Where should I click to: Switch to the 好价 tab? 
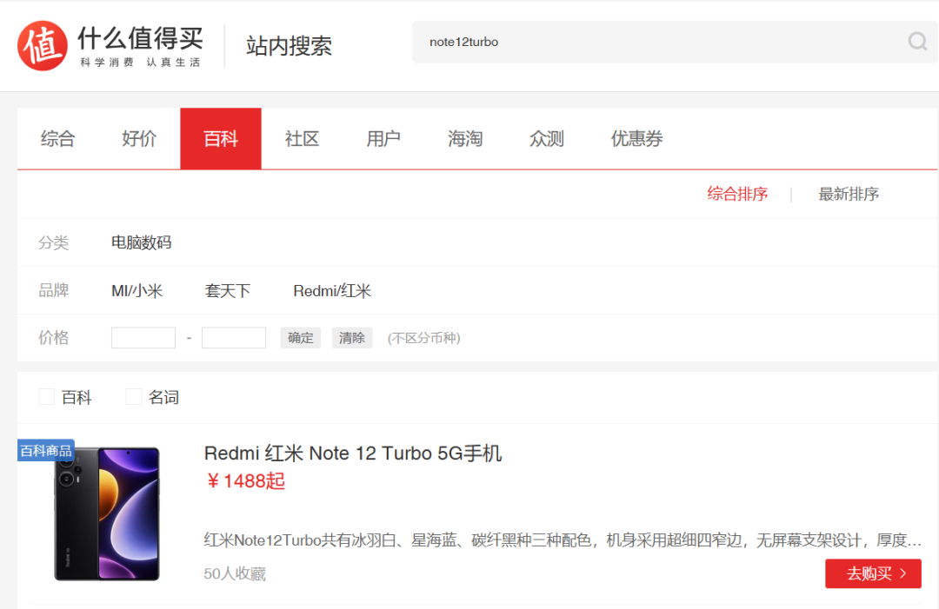[139, 139]
